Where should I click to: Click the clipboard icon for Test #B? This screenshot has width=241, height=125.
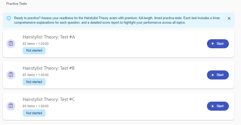click(11, 75)
